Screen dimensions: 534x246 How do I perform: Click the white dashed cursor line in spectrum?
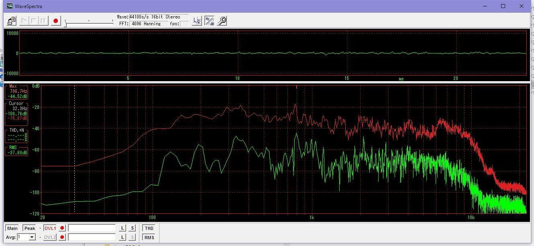[x=74, y=149]
